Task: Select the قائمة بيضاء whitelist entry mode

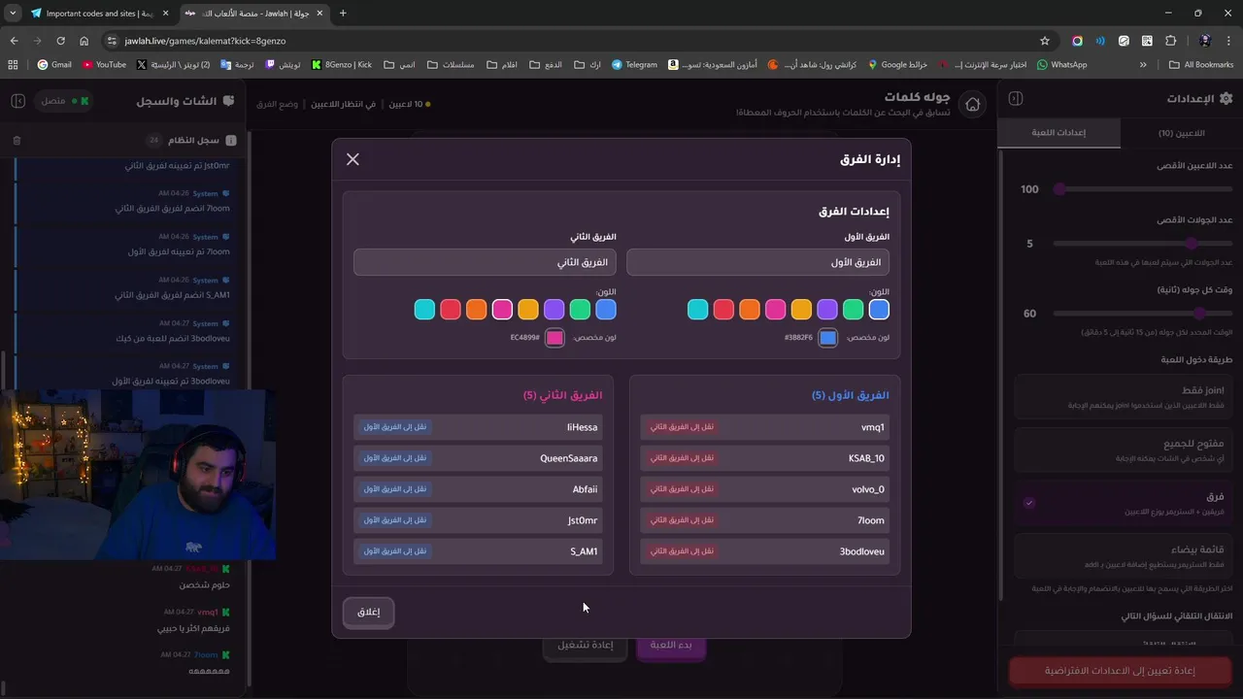Action: (1125, 556)
